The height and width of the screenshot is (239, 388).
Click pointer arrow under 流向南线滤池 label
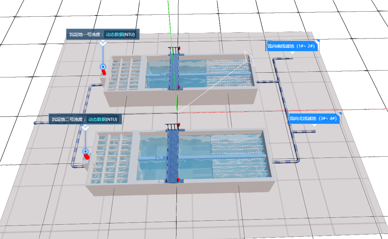(x=292, y=53)
